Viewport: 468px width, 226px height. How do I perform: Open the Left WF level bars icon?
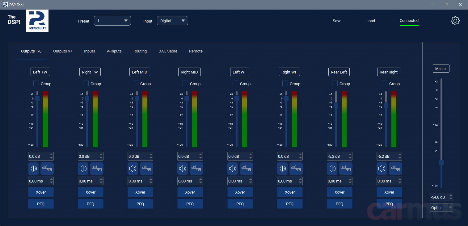246,169
